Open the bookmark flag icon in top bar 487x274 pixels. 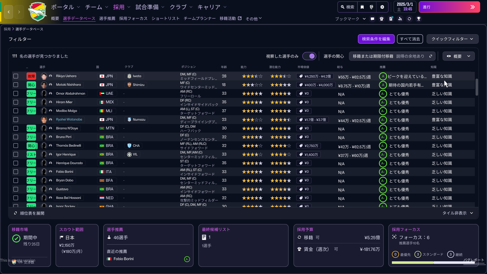(x=362, y=7)
